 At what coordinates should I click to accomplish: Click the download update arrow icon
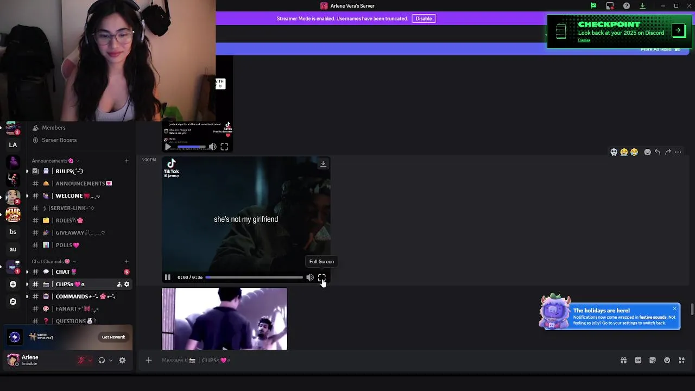point(642,6)
